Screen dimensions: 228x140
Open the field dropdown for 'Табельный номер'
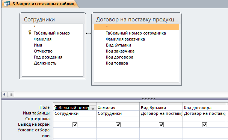point(93,108)
